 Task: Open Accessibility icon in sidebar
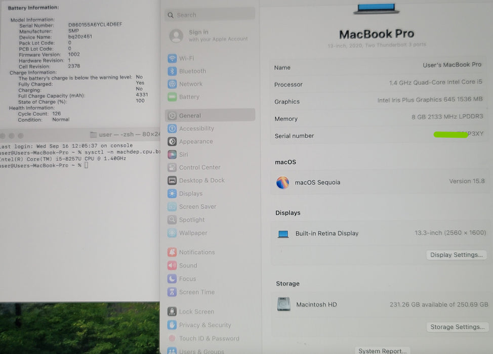(x=172, y=128)
